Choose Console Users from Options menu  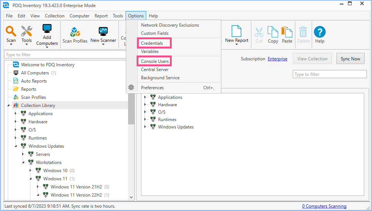point(155,61)
